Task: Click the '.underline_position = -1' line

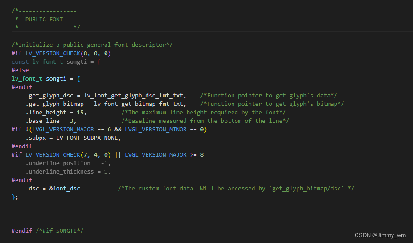Action: [68, 163]
